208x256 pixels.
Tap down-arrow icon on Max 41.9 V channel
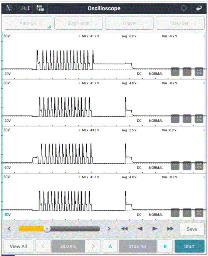pyautogui.click(x=187, y=119)
